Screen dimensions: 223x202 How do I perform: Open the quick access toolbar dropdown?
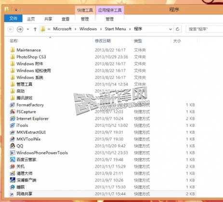[16, 10]
